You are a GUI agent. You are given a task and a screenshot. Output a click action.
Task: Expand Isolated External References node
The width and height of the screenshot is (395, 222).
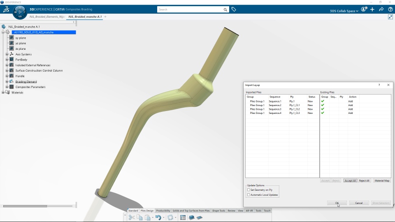pos(7,65)
